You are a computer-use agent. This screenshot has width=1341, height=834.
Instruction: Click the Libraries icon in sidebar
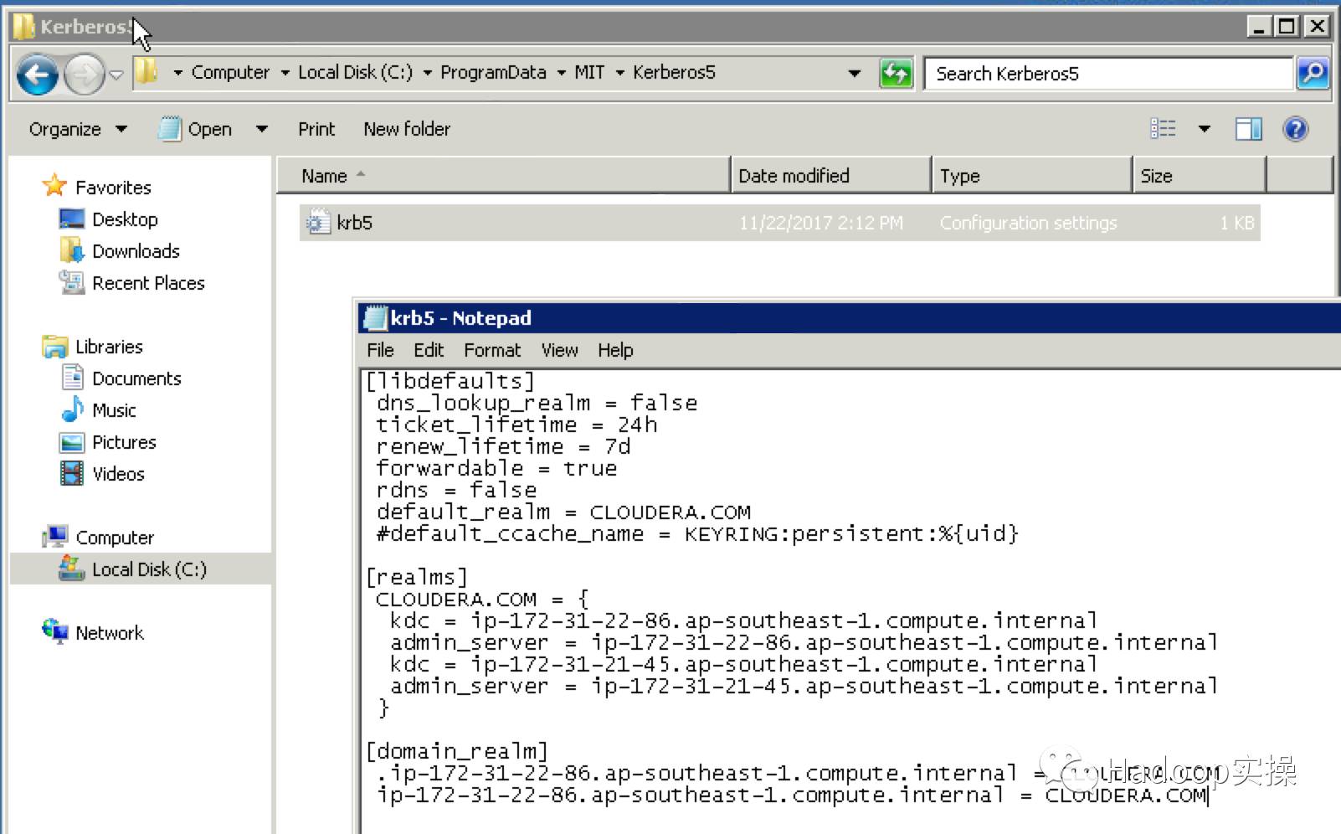(55, 346)
